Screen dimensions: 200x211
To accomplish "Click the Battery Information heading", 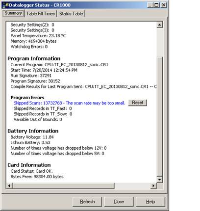I will pyautogui.click(x=33, y=131).
